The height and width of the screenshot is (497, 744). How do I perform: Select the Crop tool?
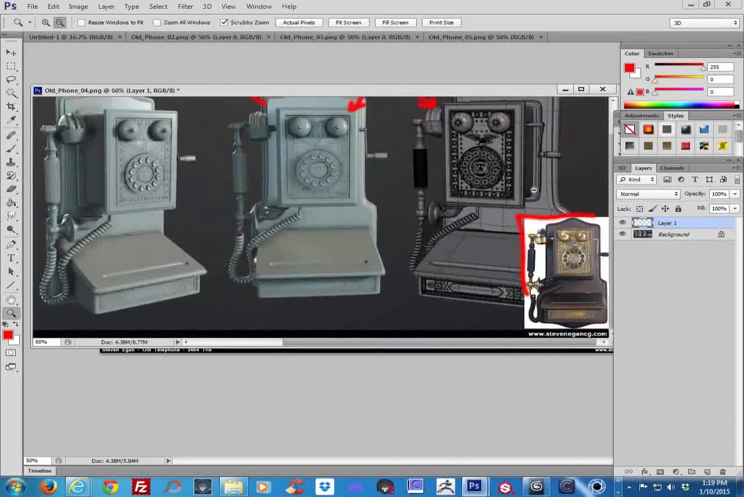click(11, 106)
